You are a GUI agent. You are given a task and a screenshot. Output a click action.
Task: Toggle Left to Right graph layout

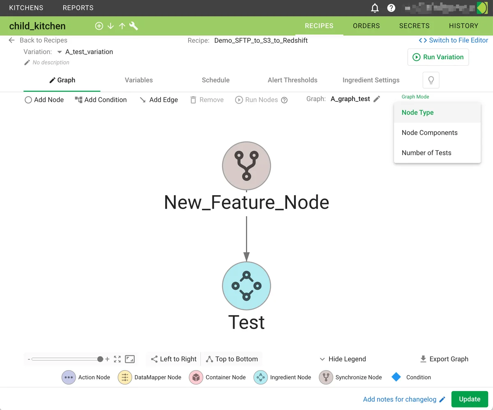coord(173,359)
